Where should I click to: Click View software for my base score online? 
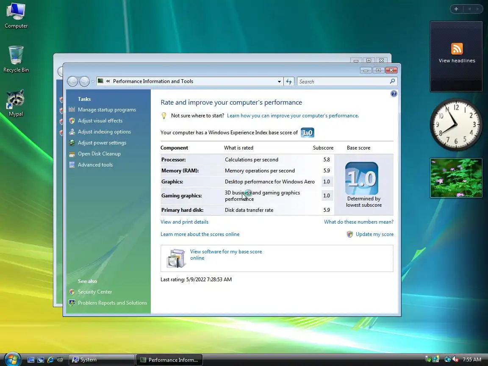coord(226,255)
